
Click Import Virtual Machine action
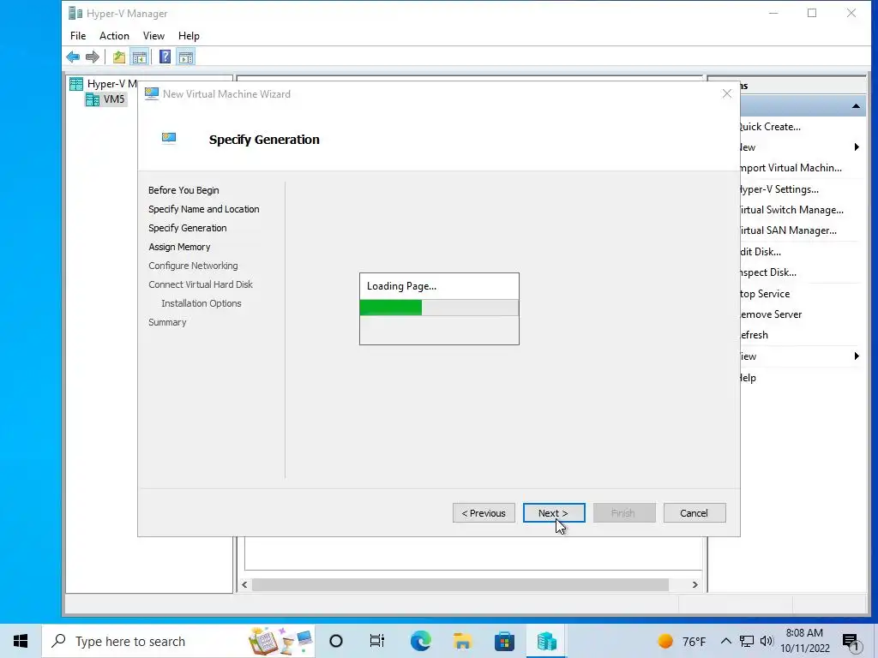(x=791, y=169)
